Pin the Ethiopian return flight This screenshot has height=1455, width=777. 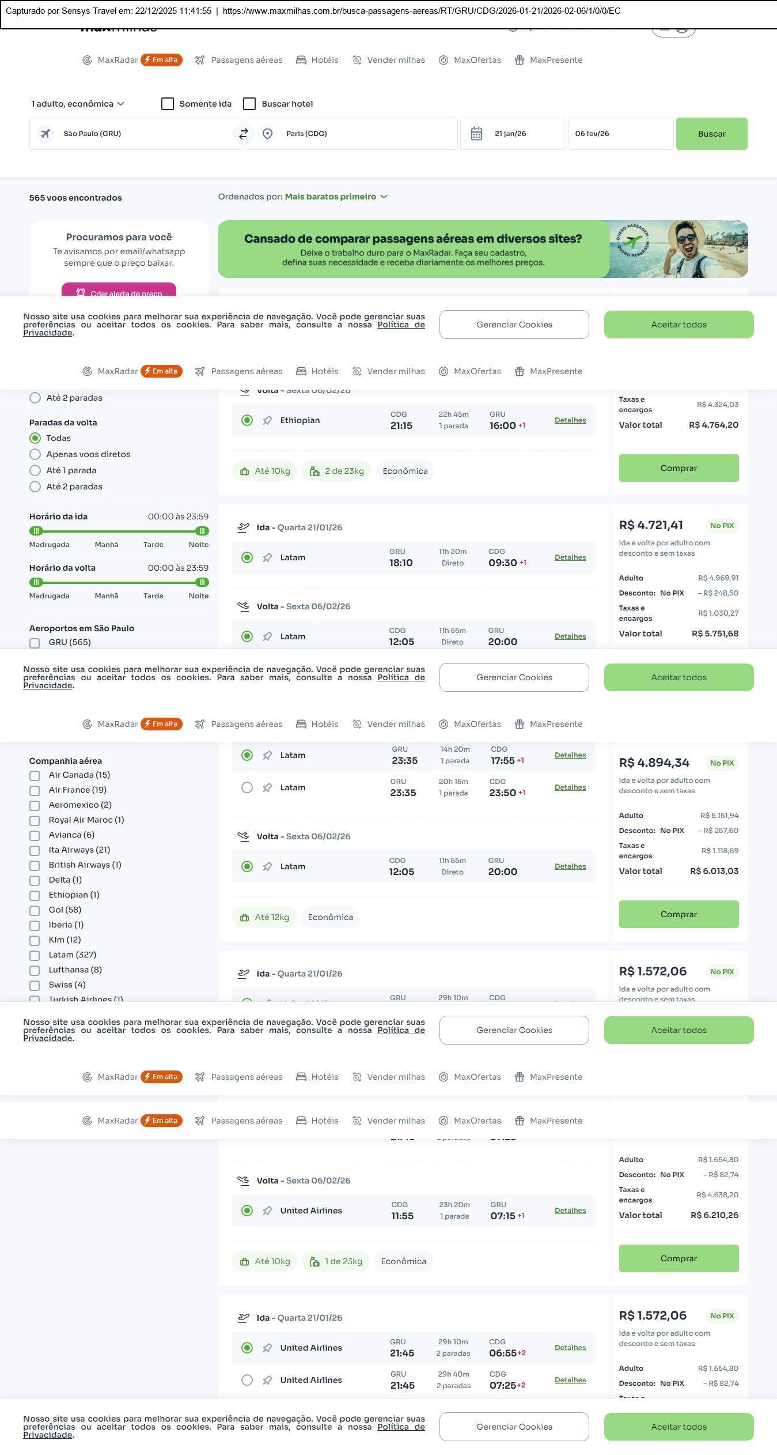coord(267,421)
